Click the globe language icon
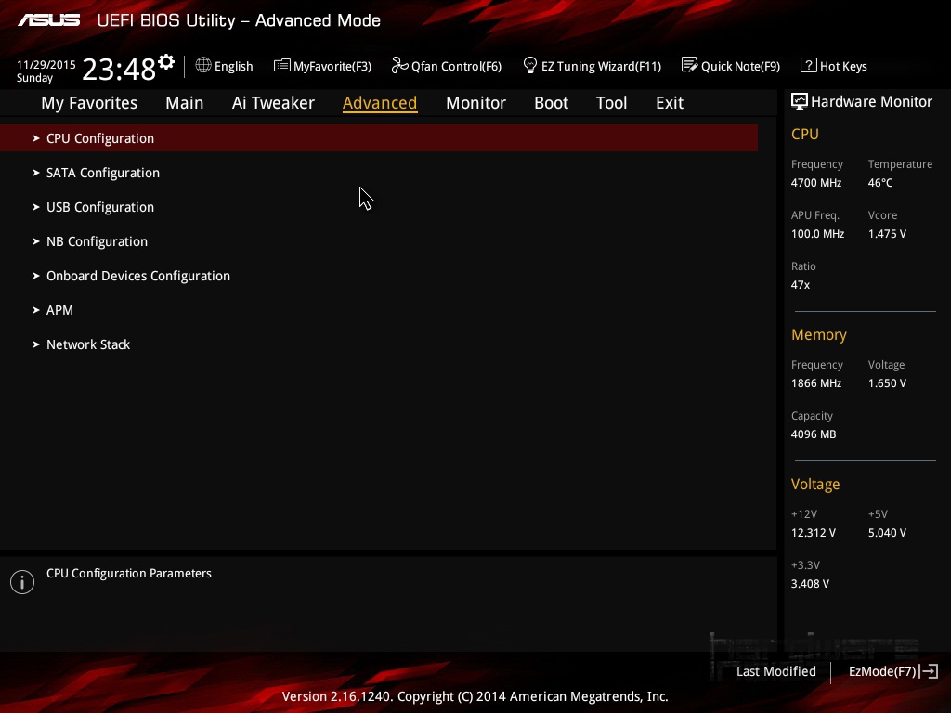This screenshot has width=951, height=713. click(x=203, y=65)
